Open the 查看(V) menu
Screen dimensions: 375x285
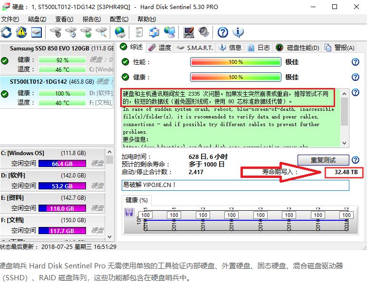point(64,19)
